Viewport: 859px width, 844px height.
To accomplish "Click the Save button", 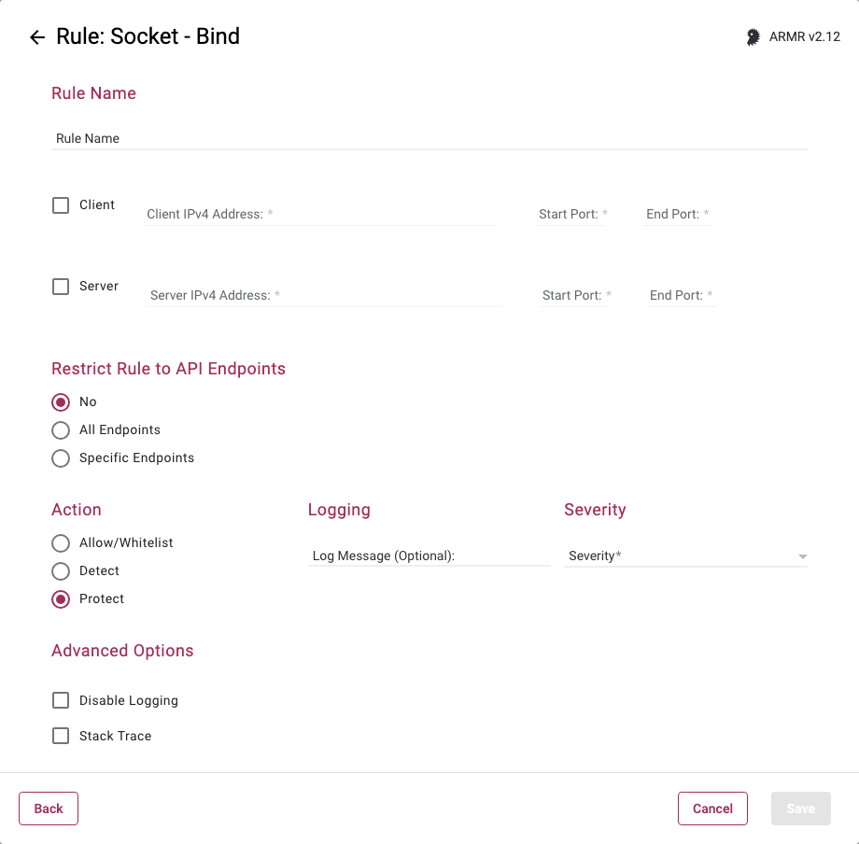I will [800, 809].
